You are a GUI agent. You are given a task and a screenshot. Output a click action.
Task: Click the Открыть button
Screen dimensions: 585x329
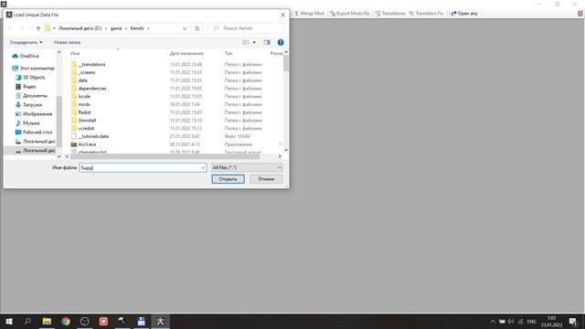pyautogui.click(x=228, y=179)
